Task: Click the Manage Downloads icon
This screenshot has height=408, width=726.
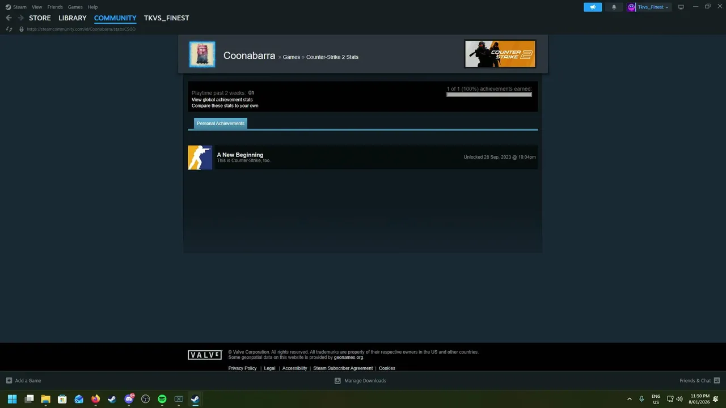Action: 337,381
